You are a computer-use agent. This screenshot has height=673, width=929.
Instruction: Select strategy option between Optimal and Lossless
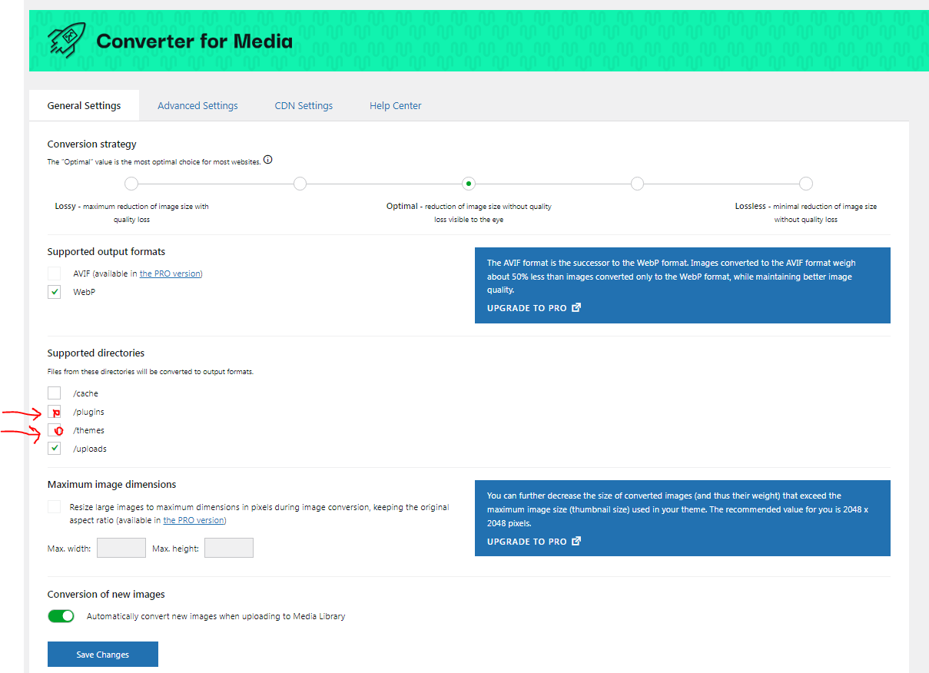[637, 184]
